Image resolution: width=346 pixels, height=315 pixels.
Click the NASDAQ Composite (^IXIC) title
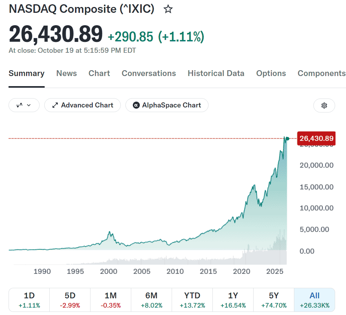[82, 9]
